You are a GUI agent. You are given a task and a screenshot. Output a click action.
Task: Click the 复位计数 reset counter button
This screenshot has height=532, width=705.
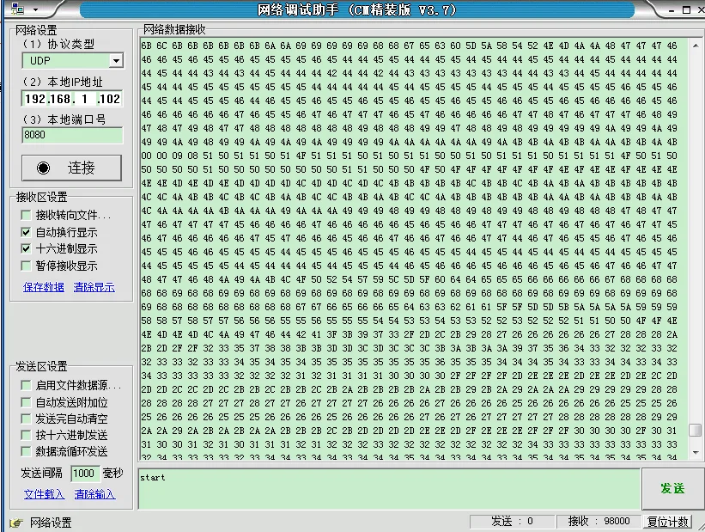(x=668, y=521)
